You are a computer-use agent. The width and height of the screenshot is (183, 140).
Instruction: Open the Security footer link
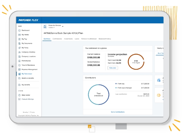[25, 112]
